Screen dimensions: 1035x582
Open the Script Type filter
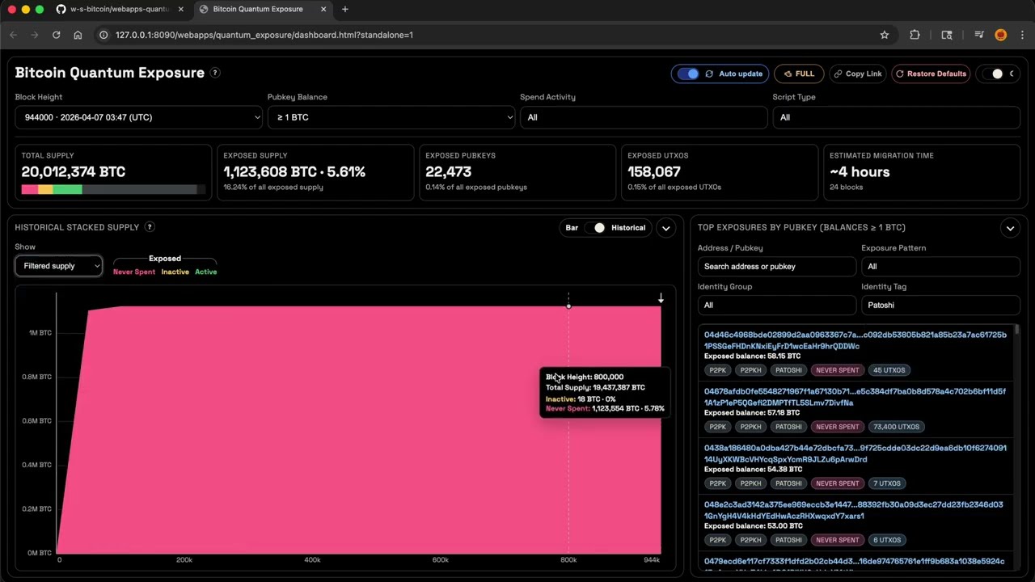(896, 117)
